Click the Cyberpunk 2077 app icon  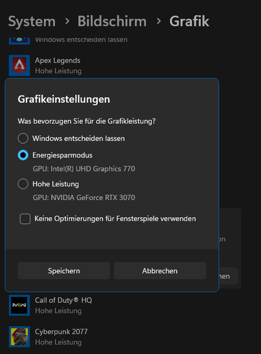pyautogui.click(x=19, y=337)
